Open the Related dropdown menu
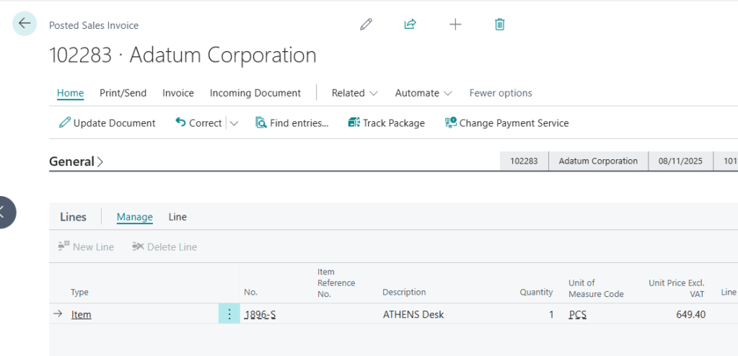The width and height of the screenshot is (738, 356). pos(354,93)
